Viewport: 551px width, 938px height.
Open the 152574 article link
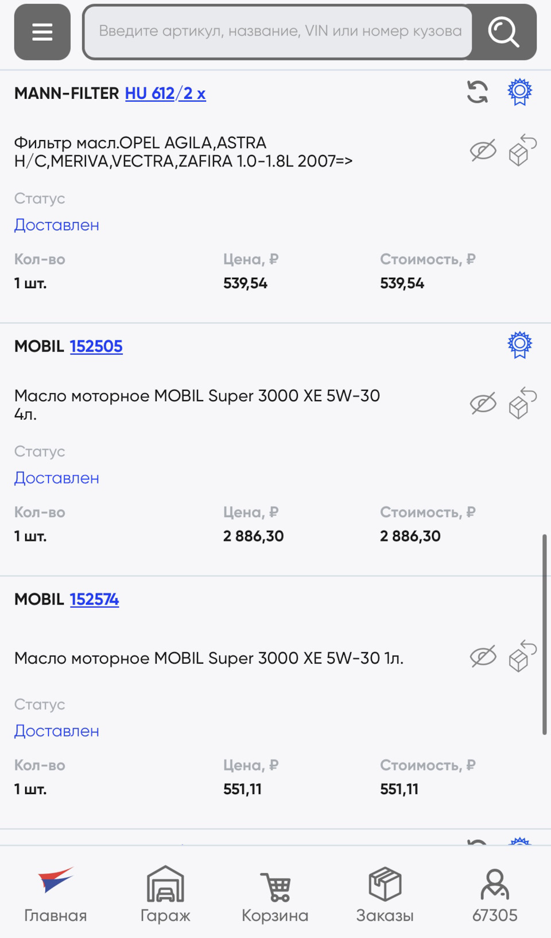click(x=94, y=599)
